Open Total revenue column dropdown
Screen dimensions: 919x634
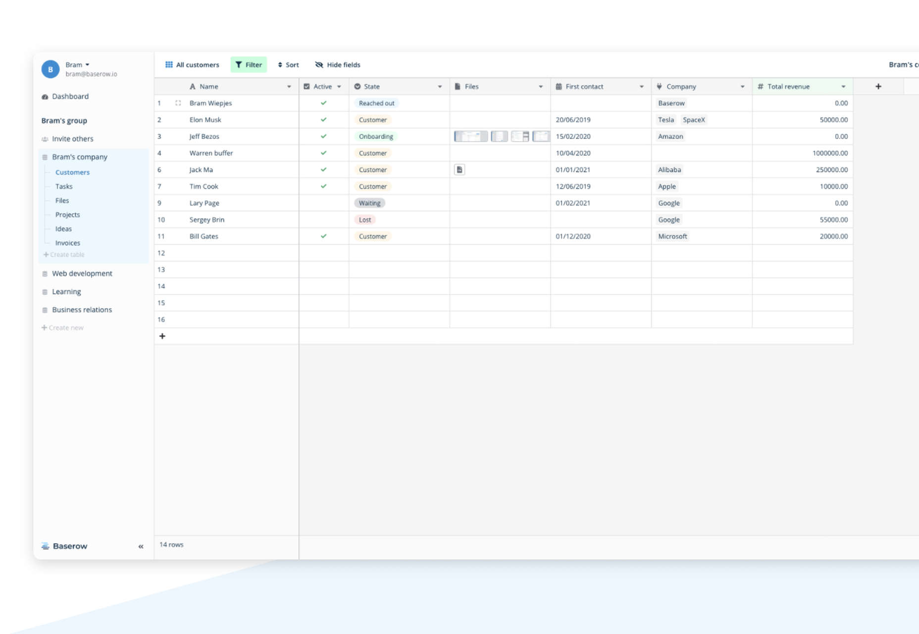(x=843, y=87)
